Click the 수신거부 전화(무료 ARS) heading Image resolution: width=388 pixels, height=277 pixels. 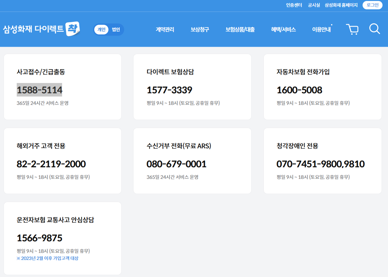[x=179, y=146]
